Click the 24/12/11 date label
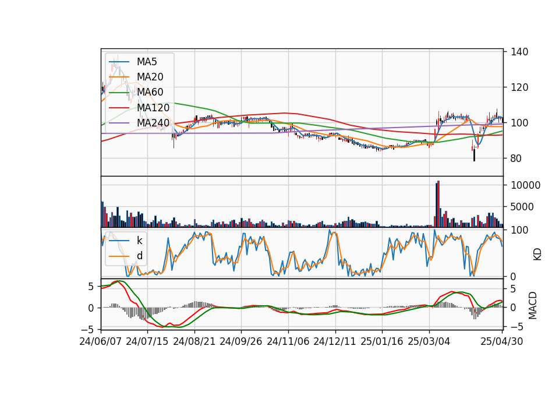The image size is (559, 402). click(x=335, y=341)
